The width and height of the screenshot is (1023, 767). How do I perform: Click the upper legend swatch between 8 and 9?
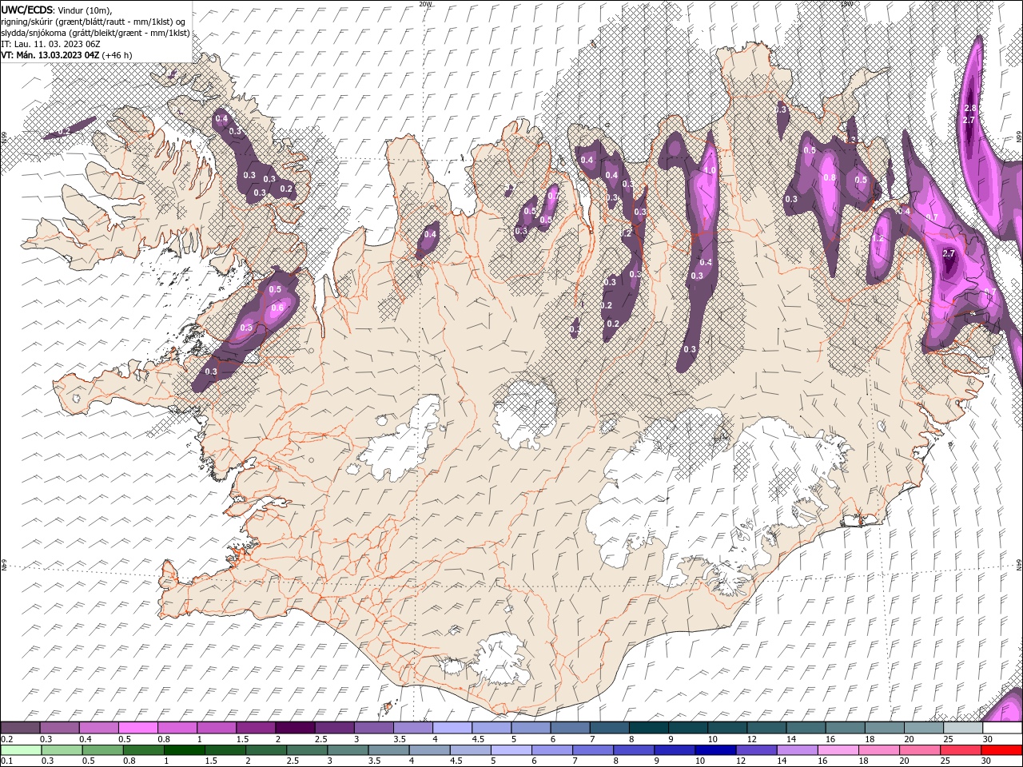coord(649,728)
